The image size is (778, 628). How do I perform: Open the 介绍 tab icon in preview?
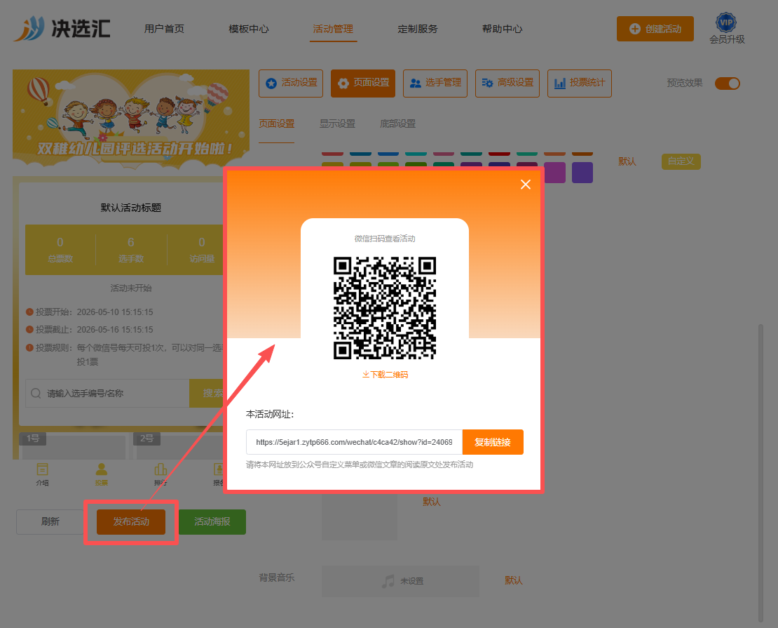coord(42,474)
